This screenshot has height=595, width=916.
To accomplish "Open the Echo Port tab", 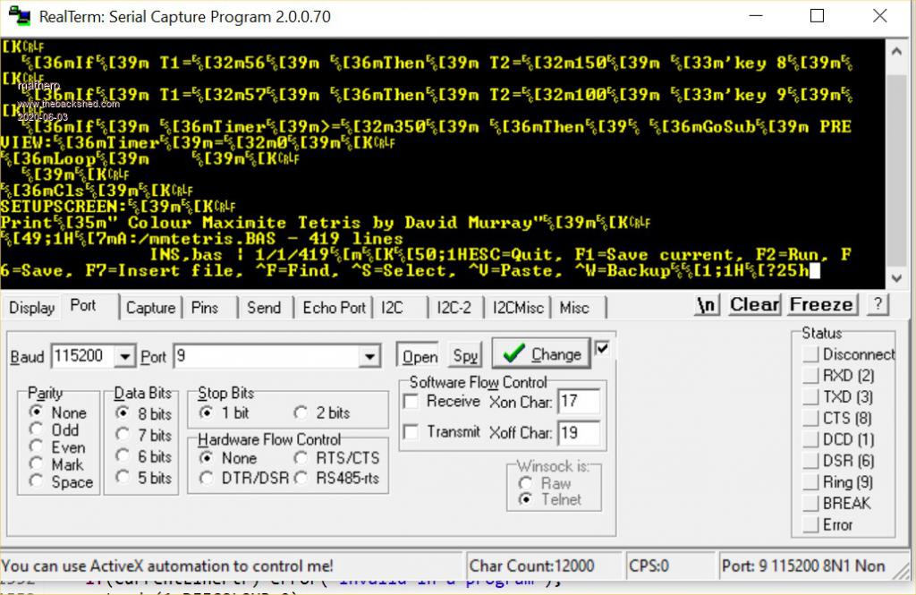I will click(334, 308).
